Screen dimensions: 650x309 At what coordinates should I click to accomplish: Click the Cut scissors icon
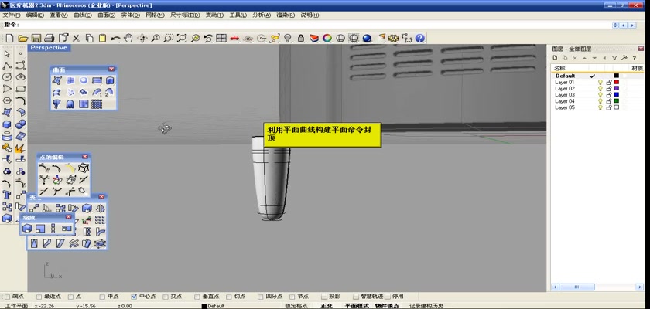click(76, 38)
